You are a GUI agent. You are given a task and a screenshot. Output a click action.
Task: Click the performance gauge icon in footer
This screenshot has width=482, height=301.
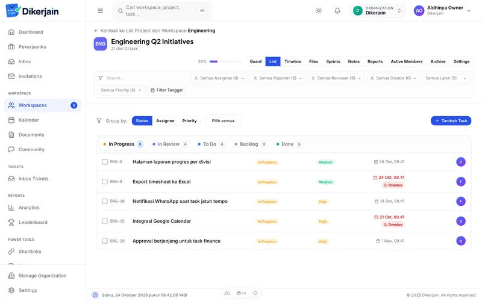pyautogui.click(x=227, y=293)
